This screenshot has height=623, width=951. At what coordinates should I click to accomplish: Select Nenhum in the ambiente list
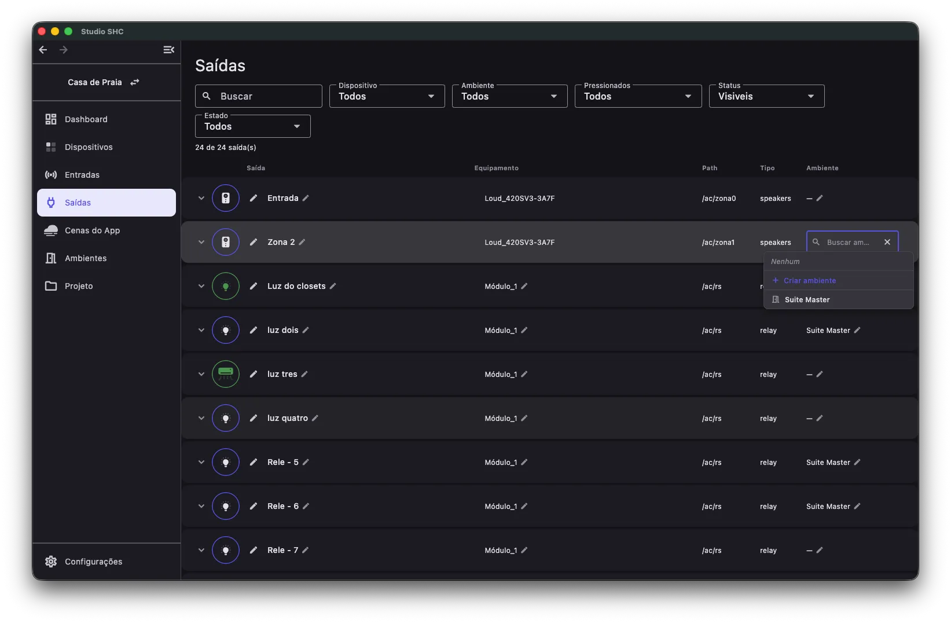(x=839, y=262)
